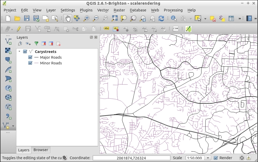Toggle the Major Roads checkbox
The height and width of the screenshot is (162, 258).
30,57
